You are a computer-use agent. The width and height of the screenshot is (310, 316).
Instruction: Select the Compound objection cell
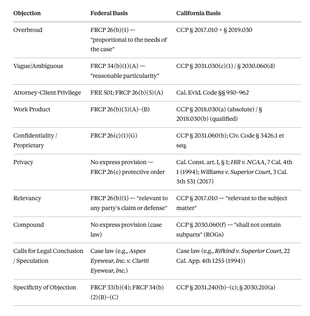pos(28,225)
